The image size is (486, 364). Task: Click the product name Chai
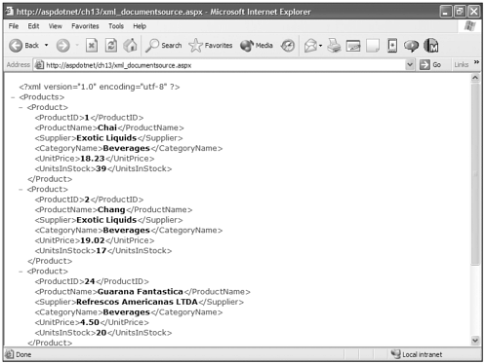(107, 127)
